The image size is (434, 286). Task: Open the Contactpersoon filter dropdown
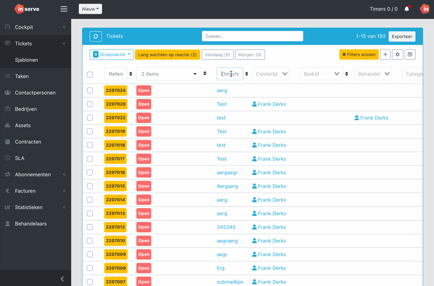click(271, 74)
